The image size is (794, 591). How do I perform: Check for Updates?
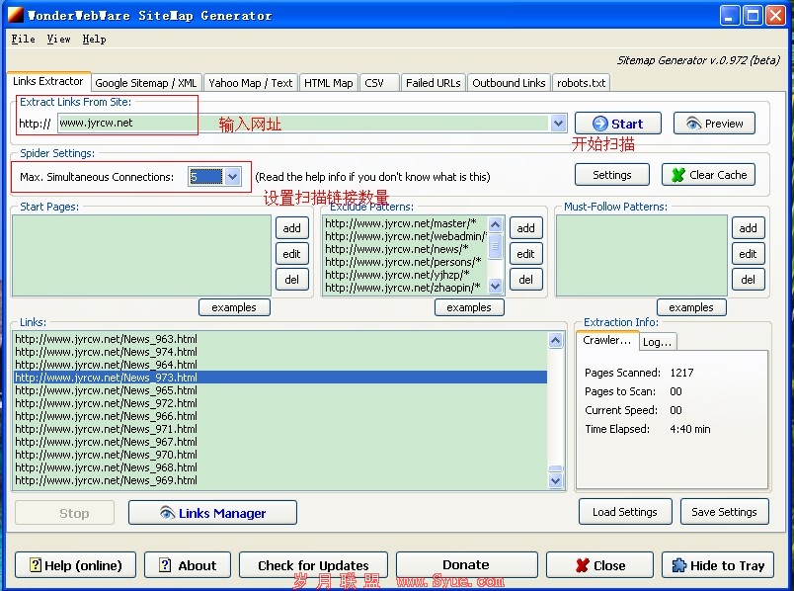coord(313,565)
